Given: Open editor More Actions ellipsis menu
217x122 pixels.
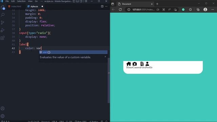Looking at the screenshot, I should 106,6.
